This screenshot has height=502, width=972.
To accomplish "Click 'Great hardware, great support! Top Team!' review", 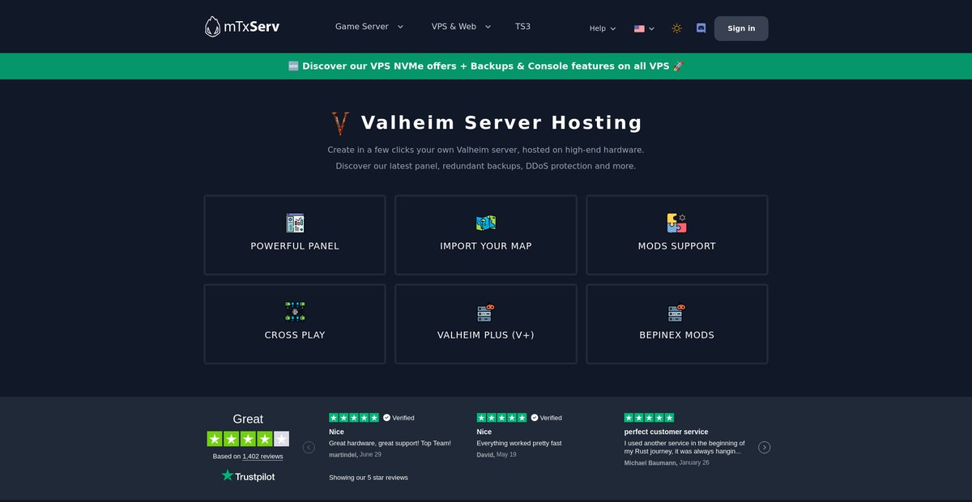I will pyautogui.click(x=390, y=443).
